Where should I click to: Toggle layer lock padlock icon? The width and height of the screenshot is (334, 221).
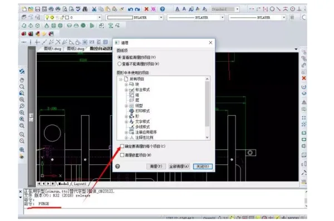tap(62, 17)
